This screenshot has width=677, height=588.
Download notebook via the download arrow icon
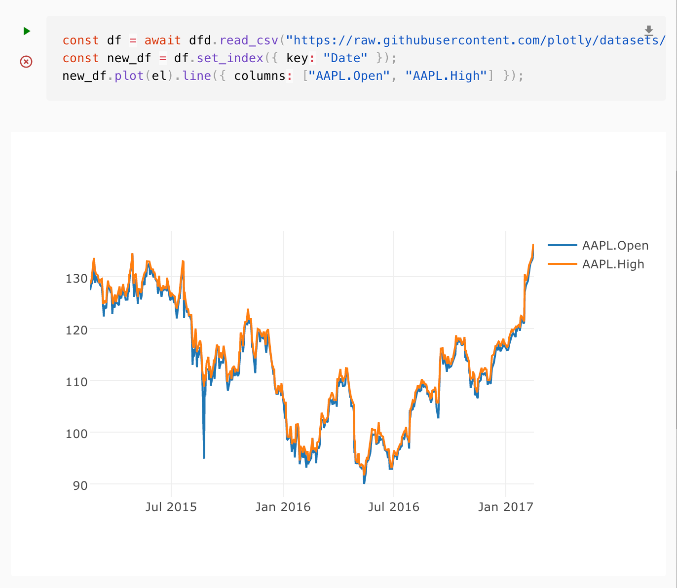coord(649,31)
